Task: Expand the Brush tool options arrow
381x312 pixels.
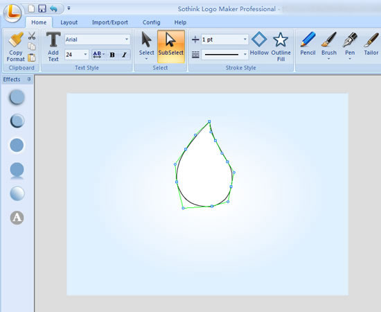Action: pos(329,59)
